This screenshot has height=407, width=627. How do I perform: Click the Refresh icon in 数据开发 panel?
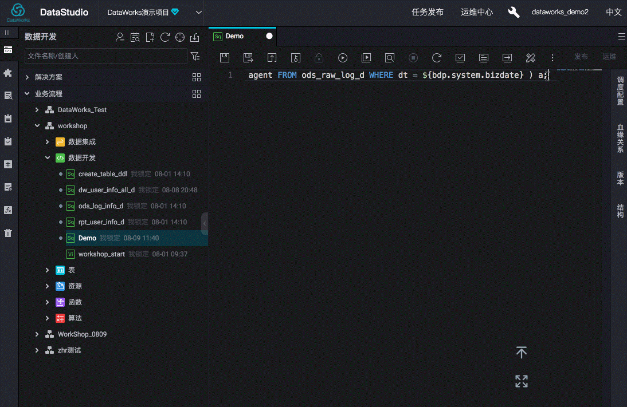tap(164, 37)
